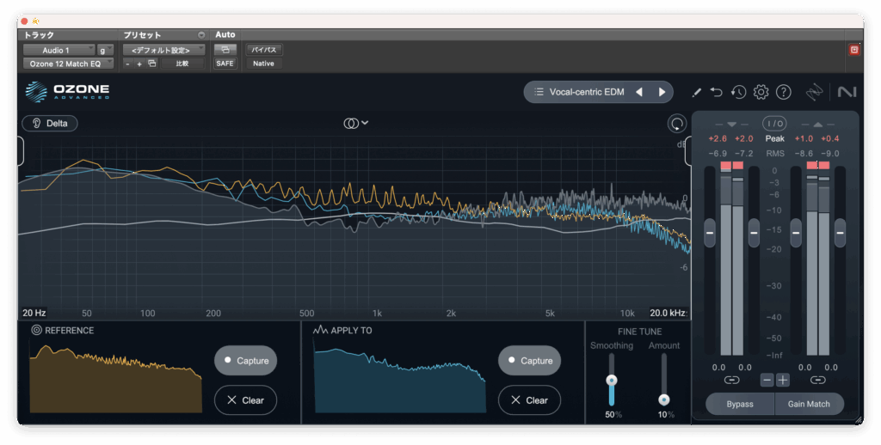Go to the previous Ozone preset
This screenshot has width=881, height=445.
[x=639, y=92]
